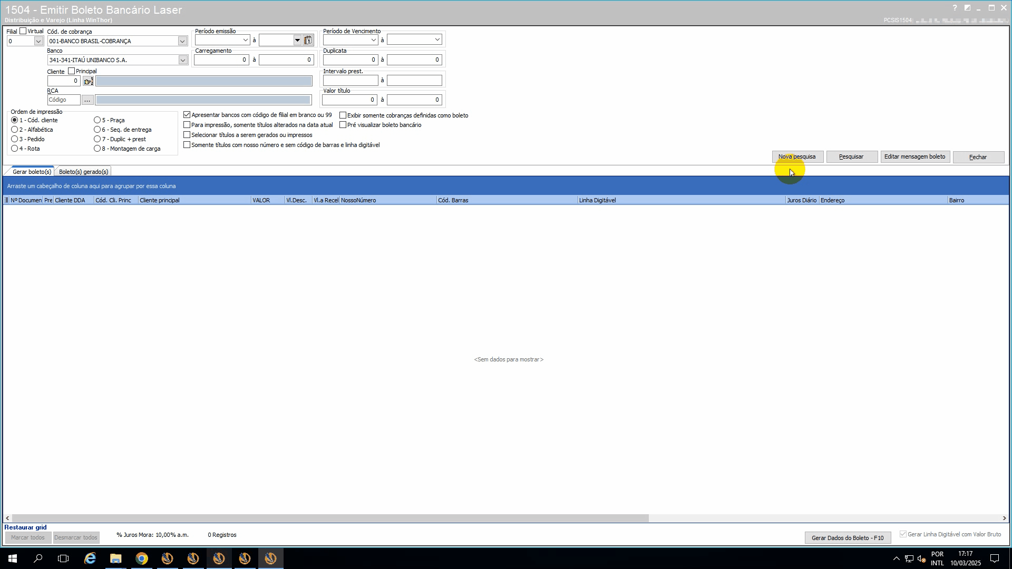Click the Pesquisar button

(x=851, y=157)
